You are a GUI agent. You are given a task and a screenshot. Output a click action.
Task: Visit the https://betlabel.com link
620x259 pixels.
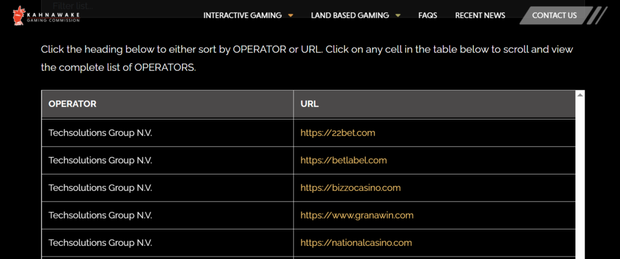pyautogui.click(x=343, y=160)
